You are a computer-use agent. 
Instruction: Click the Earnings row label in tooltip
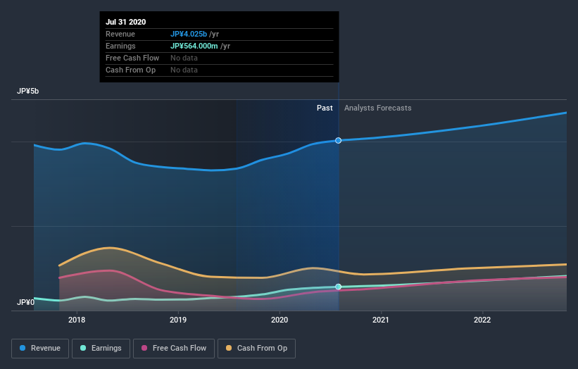(120, 46)
